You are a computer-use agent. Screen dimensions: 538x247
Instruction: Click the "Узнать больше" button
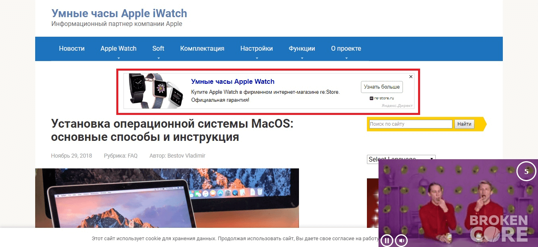pos(382,87)
